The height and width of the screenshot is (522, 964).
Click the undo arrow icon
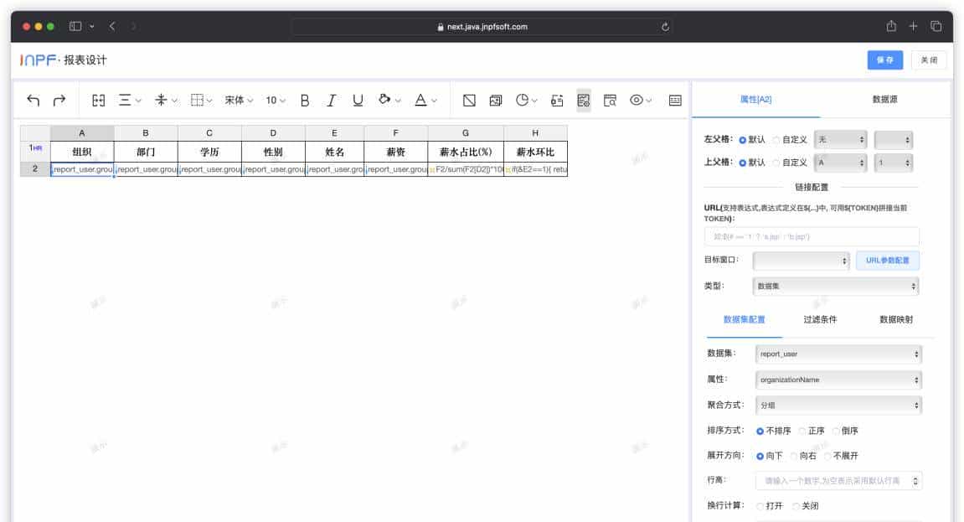click(x=34, y=101)
